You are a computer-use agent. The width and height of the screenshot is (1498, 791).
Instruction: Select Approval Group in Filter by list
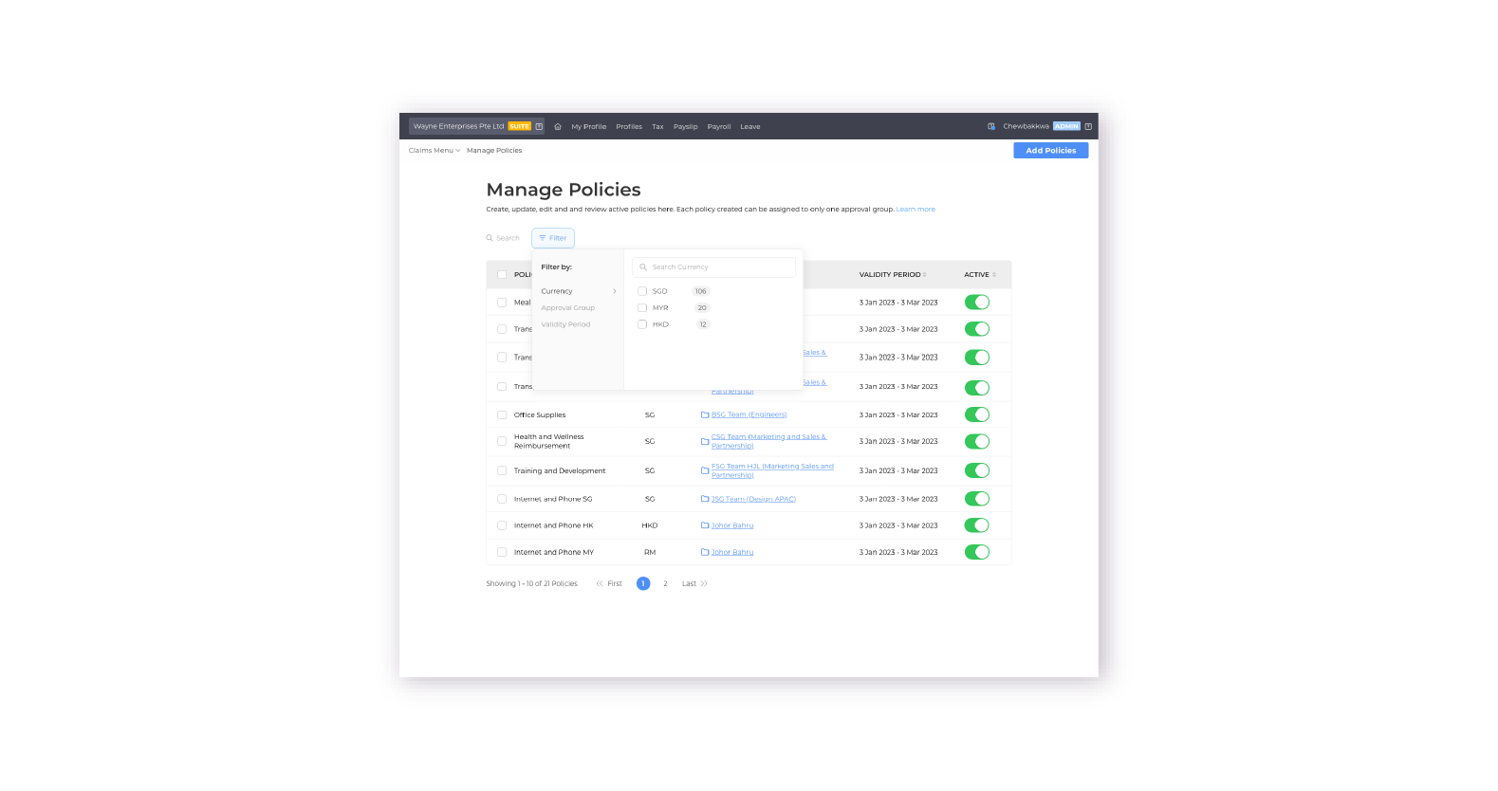568,308
